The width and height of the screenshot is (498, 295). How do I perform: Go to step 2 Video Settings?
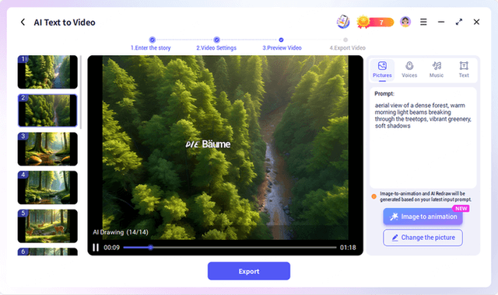(x=216, y=44)
